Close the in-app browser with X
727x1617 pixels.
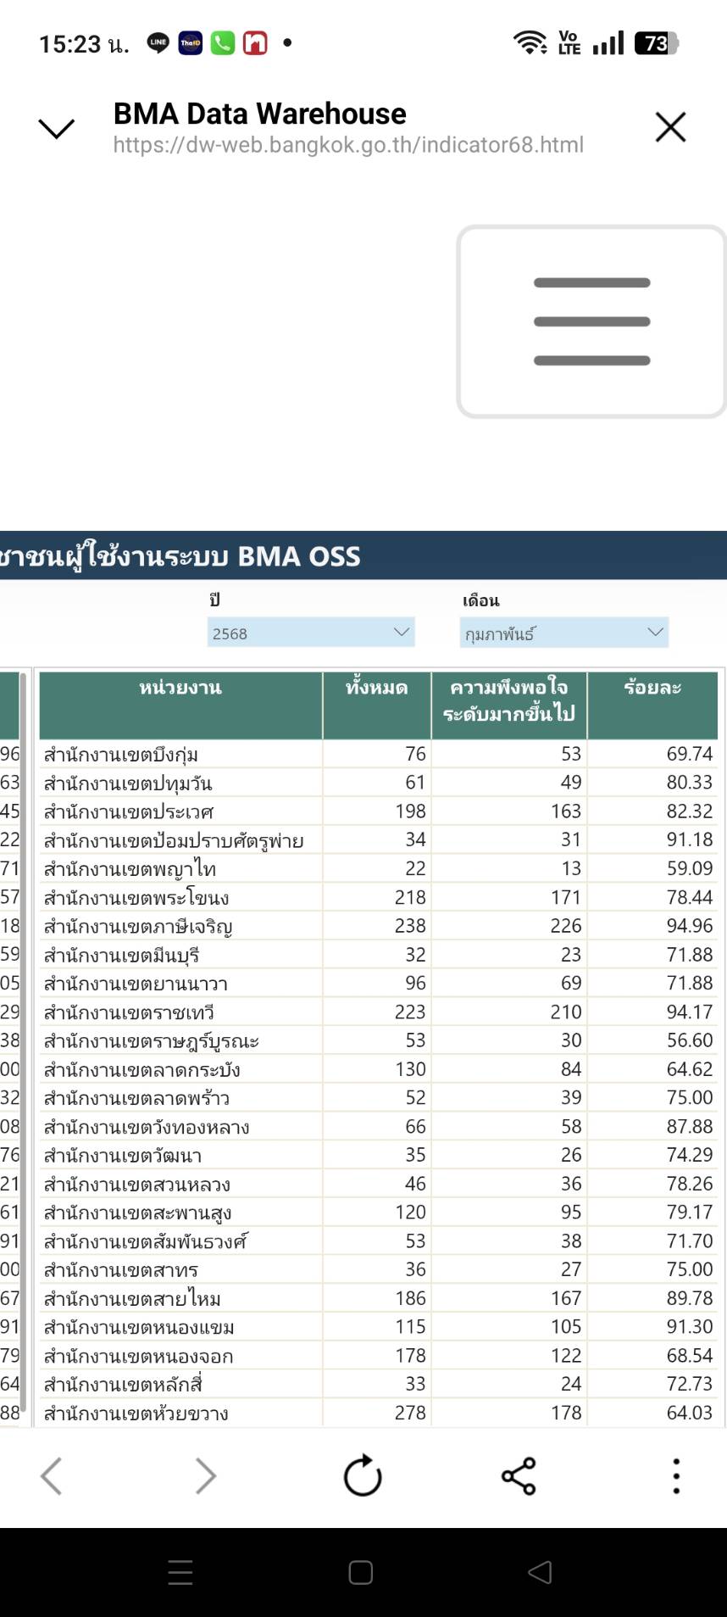point(670,127)
